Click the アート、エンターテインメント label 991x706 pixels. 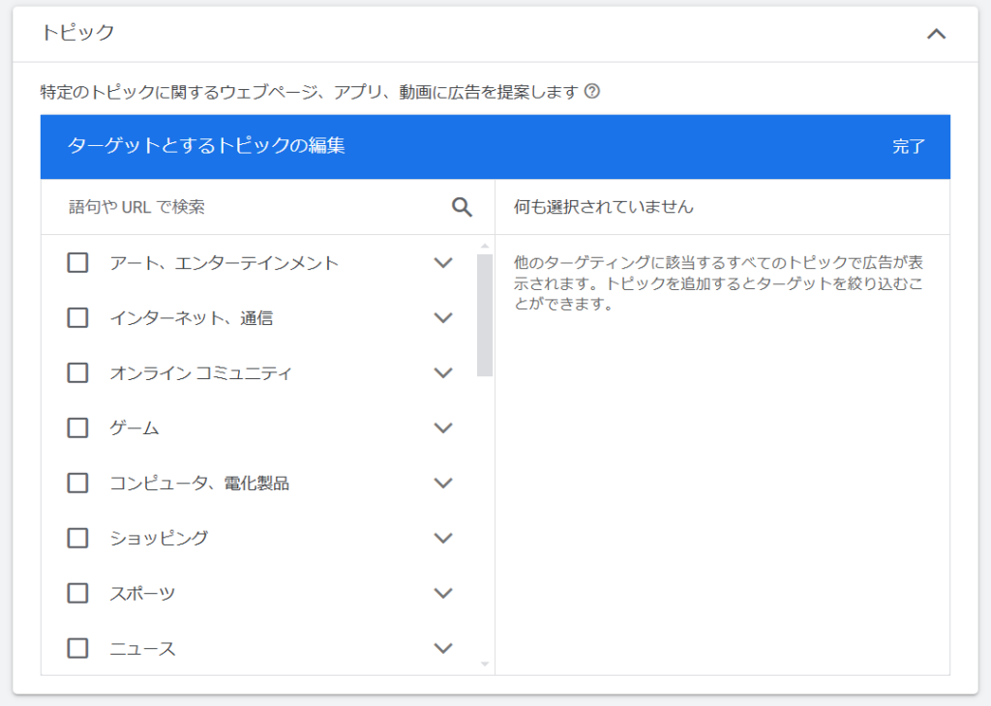tap(225, 263)
